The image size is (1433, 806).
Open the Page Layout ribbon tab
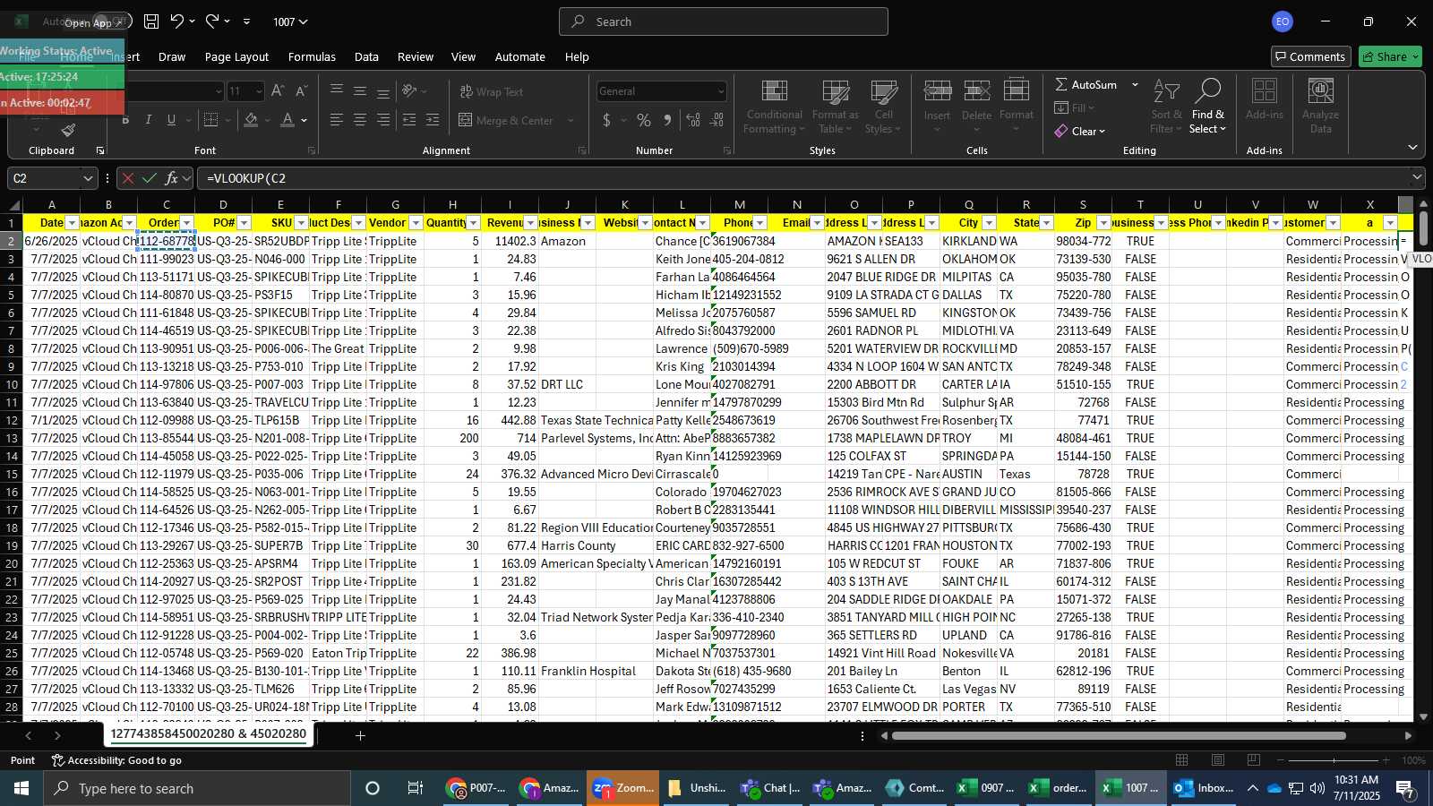coord(236,56)
